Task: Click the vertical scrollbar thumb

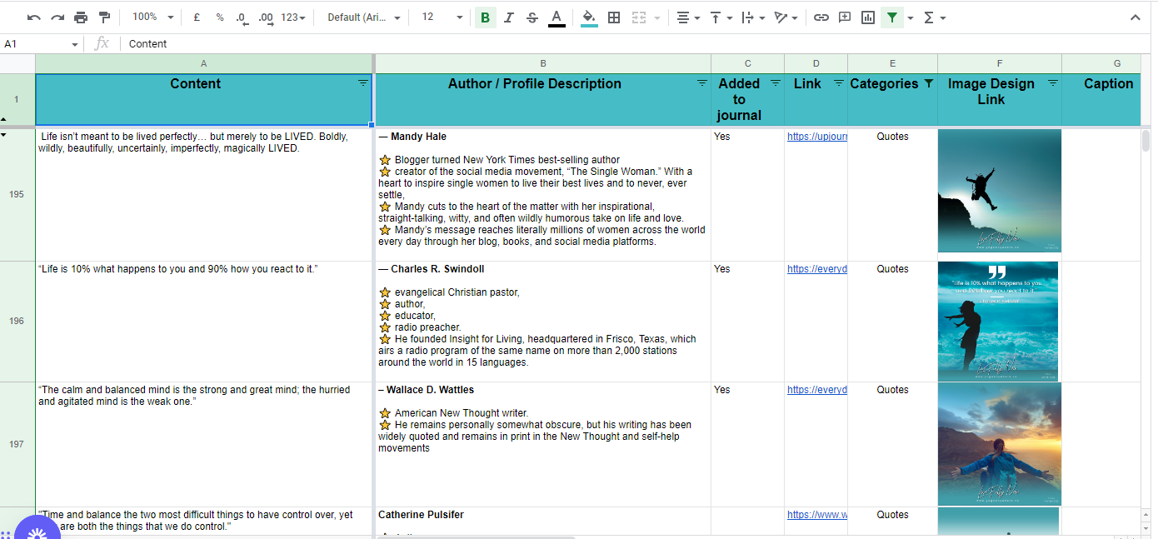Action: pyautogui.click(x=1146, y=141)
